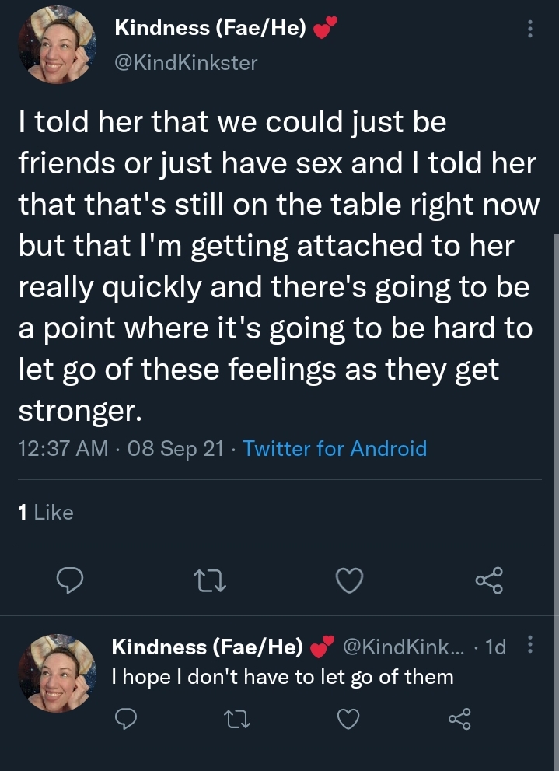Tap the "12:37 AM · 08 Sep 21" timestamp
Image resolution: width=559 pixels, height=771 pixels.
point(121,448)
